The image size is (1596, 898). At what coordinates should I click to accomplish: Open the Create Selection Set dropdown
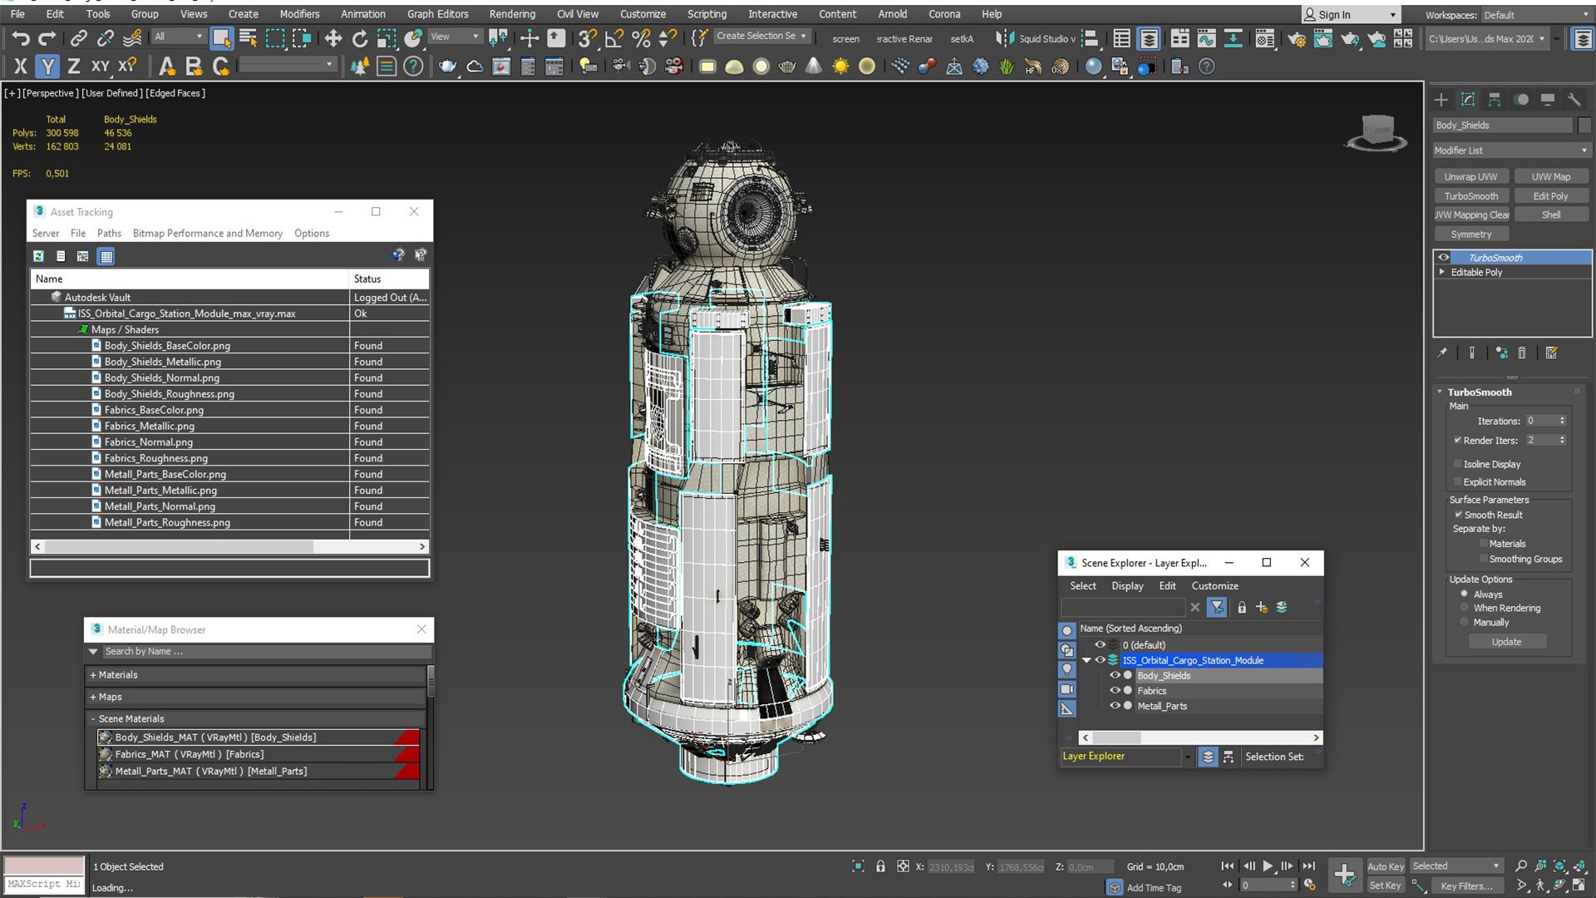(761, 36)
